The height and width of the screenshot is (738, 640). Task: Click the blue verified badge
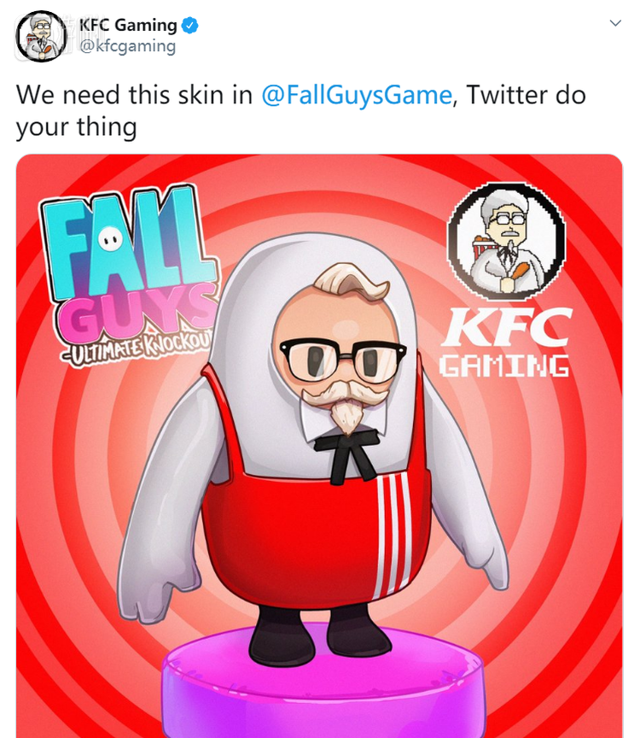(189, 26)
